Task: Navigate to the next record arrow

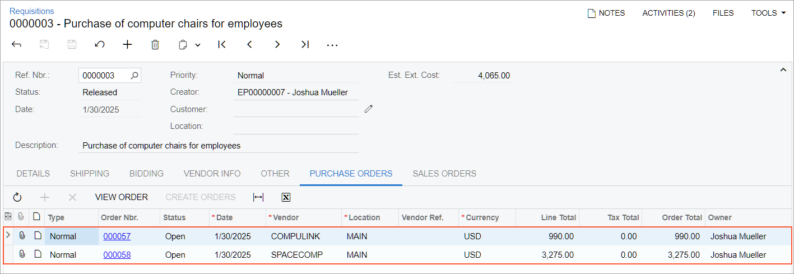Action: (x=277, y=45)
